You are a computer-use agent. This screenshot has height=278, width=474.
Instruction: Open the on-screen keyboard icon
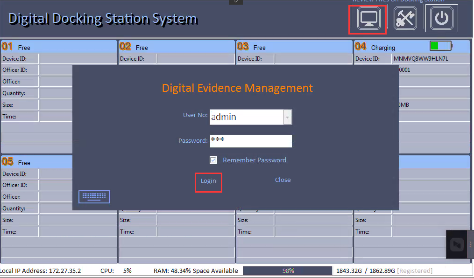click(x=94, y=197)
